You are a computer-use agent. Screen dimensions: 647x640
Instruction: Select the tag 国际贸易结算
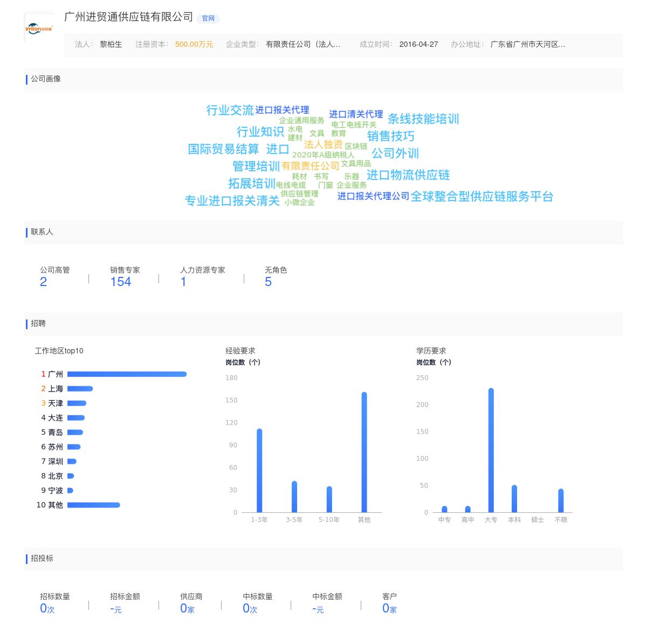click(223, 149)
